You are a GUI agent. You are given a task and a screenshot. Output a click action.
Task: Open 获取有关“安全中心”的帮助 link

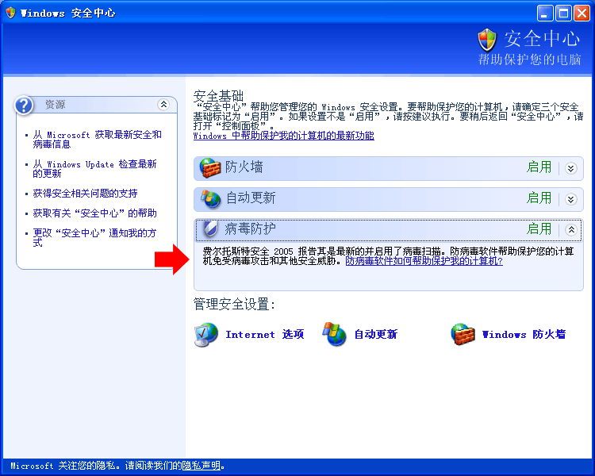(94, 213)
